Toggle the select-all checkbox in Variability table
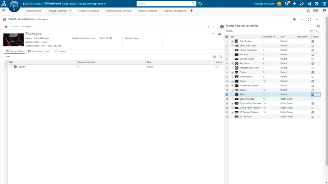This screenshot has width=328, height=184. tap(227, 37)
